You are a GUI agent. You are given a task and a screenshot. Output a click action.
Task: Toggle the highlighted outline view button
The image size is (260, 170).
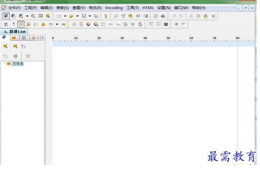[x=21, y=24]
